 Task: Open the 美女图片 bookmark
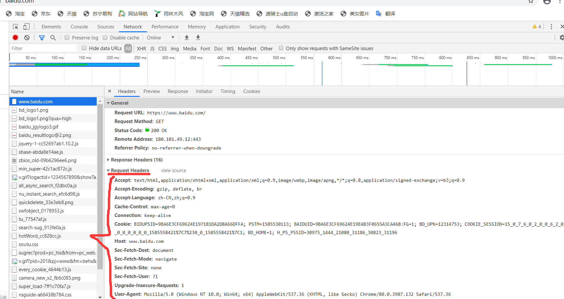pyautogui.click(x=355, y=14)
